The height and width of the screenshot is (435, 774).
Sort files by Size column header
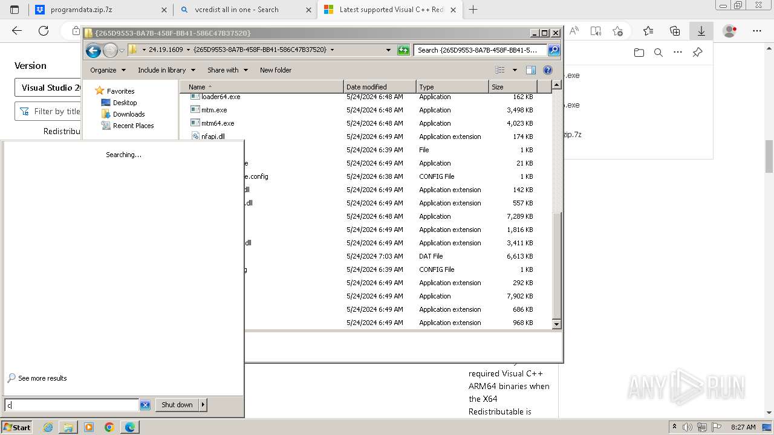(x=513, y=87)
